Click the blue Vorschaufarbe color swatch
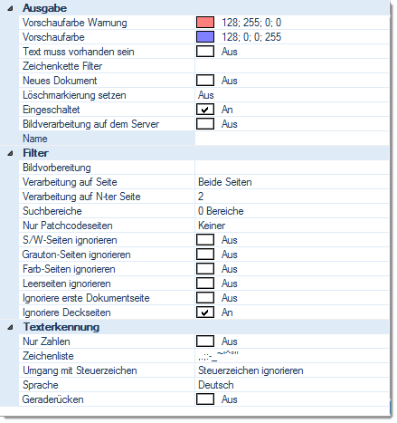 pyautogui.click(x=205, y=37)
